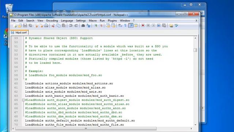Click the 'Dynamic Shared Object (DSO) Support' comment

coord(59,38)
